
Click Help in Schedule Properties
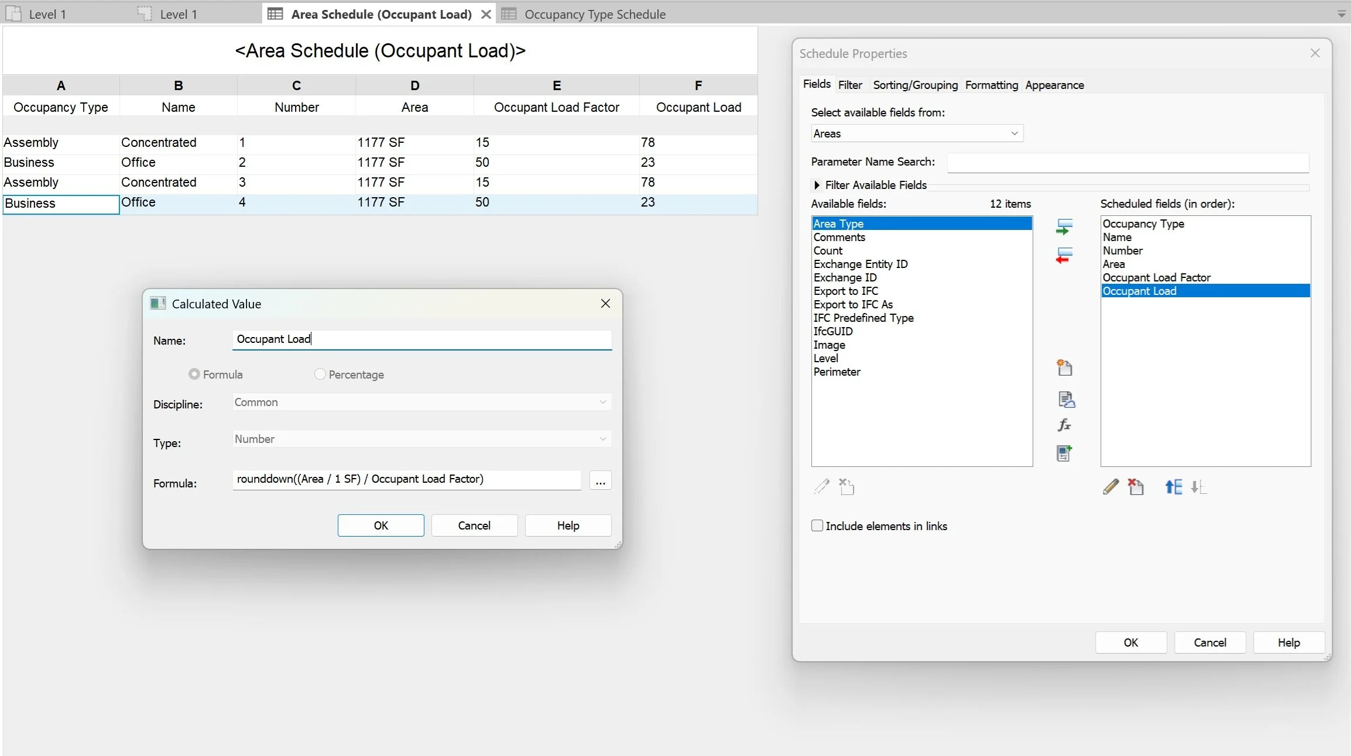pyautogui.click(x=1289, y=642)
